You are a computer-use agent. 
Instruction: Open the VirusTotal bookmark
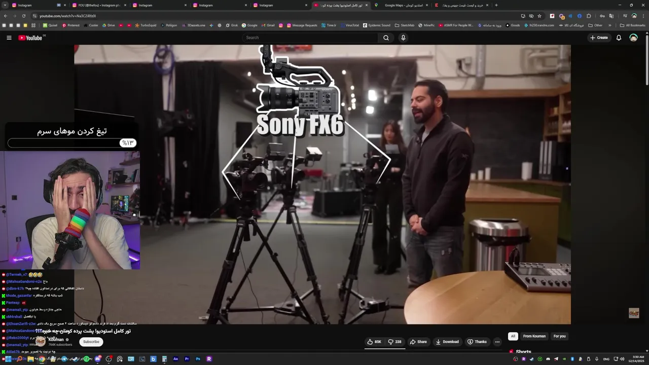(x=349, y=25)
